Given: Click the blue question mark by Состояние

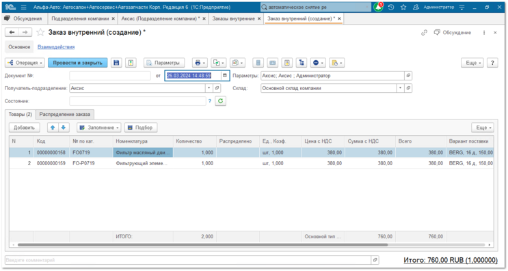Looking at the screenshot, I should pyautogui.click(x=210, y=101).
